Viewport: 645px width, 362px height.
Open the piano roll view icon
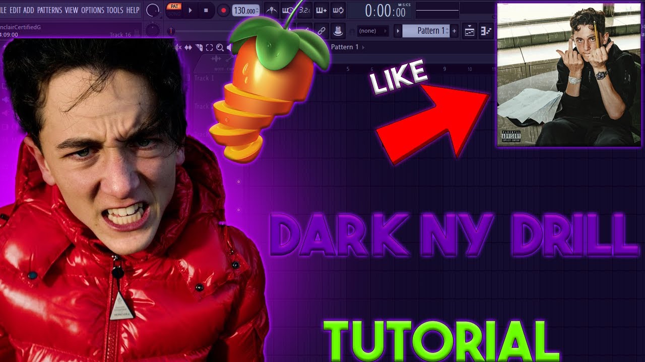(x=486, y=31)
